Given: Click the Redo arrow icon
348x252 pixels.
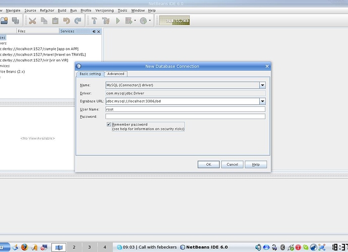Looking at the screenshot, I should click(x=78, y=21).
